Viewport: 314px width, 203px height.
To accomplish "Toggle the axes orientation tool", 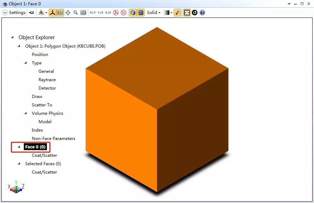I will point(53,13).
